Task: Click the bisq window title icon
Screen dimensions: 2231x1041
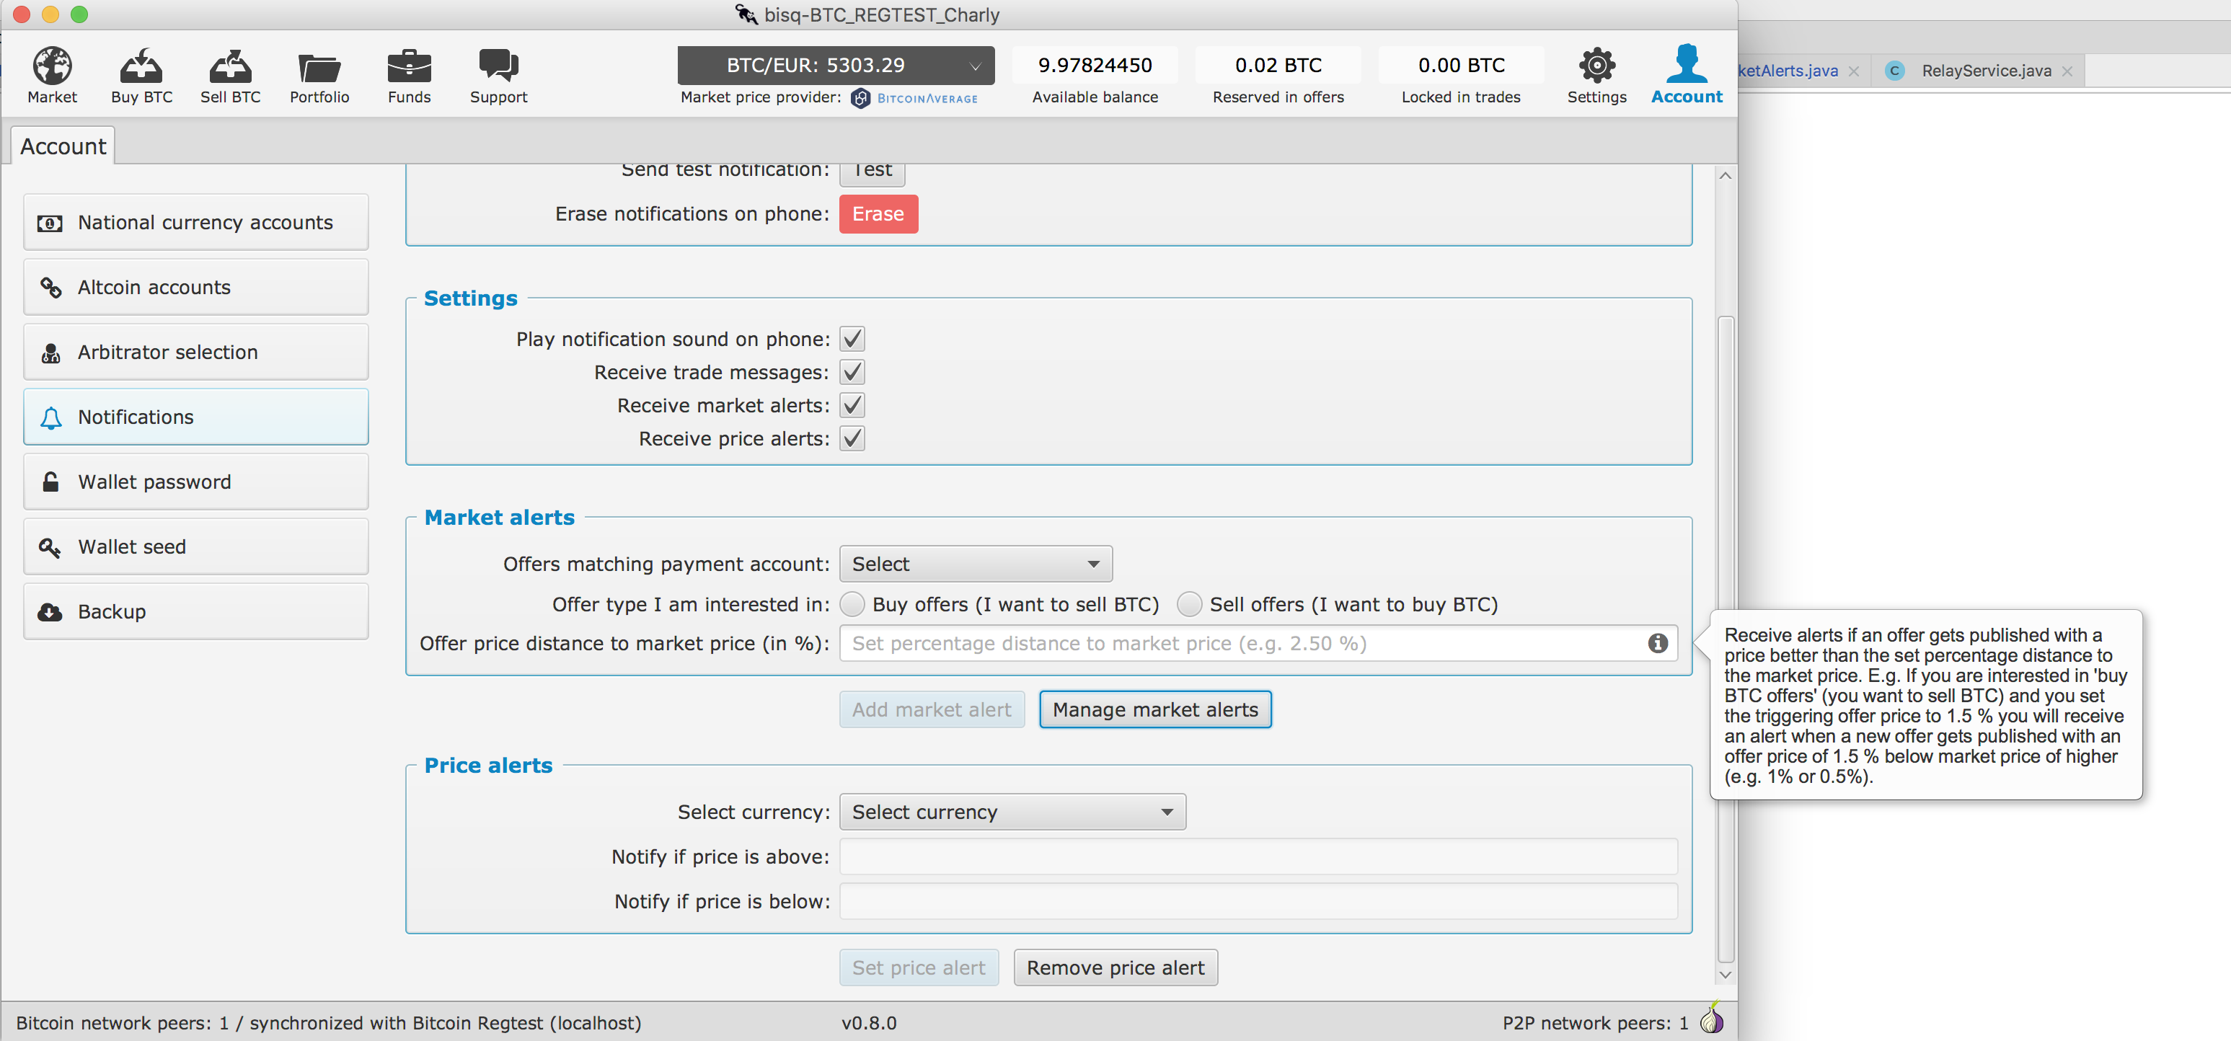Action: point(746,14)
